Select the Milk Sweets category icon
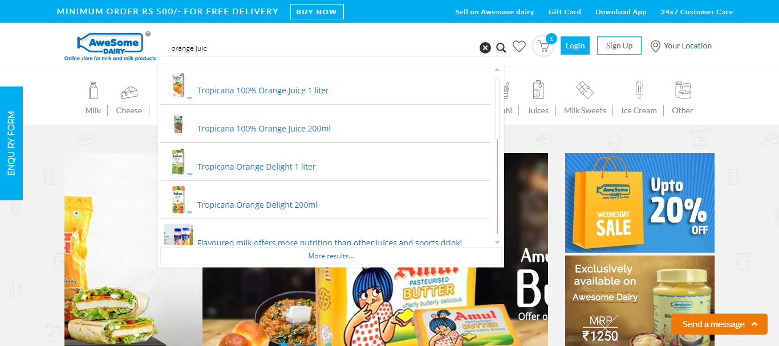The width and height of the screenshot is (779, 346). point(585,90)
